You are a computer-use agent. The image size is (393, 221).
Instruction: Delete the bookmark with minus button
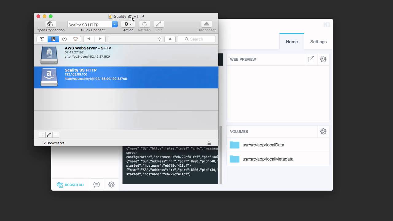[56, 135]
